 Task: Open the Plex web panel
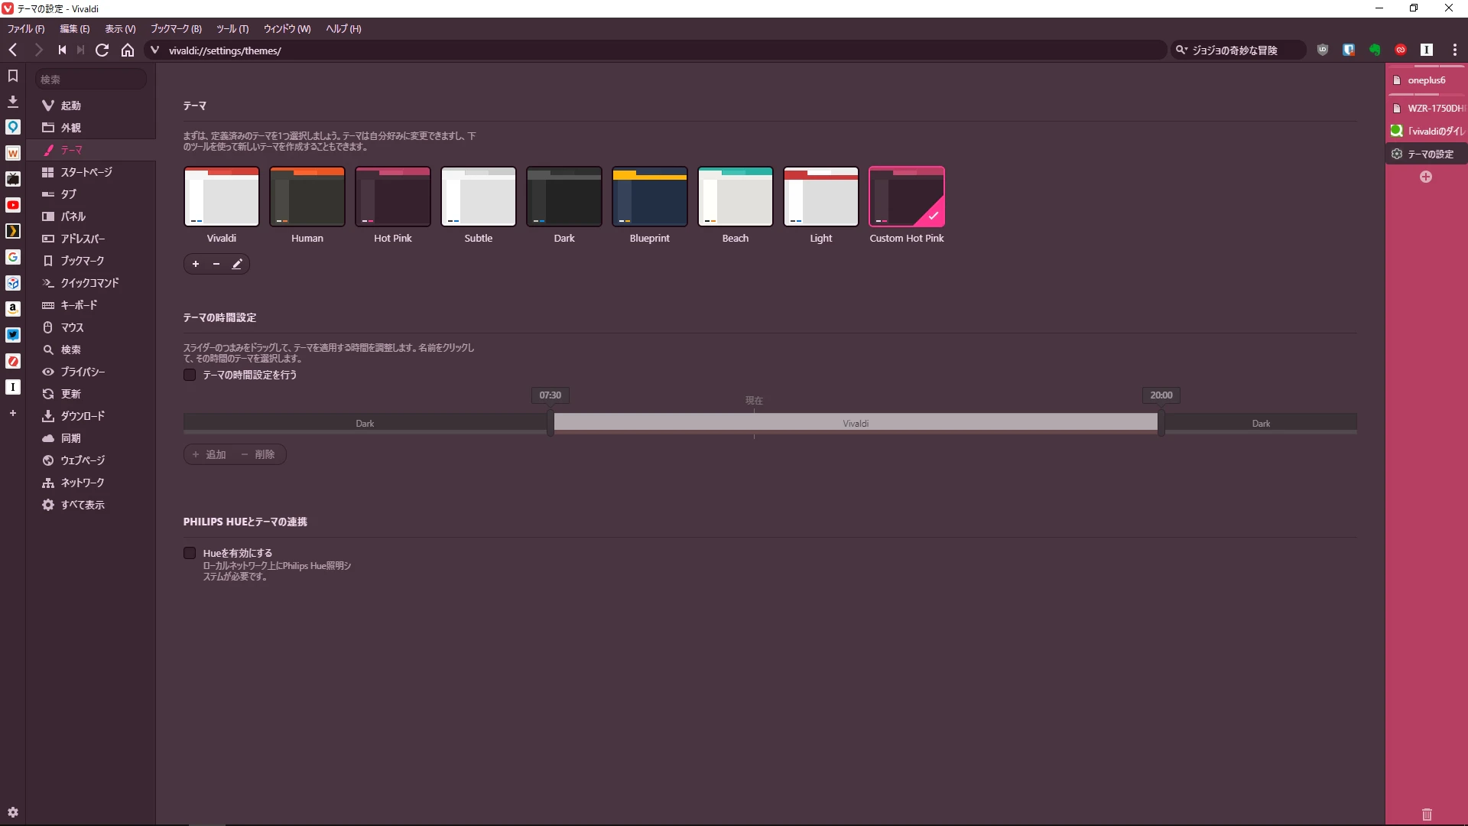13,231
